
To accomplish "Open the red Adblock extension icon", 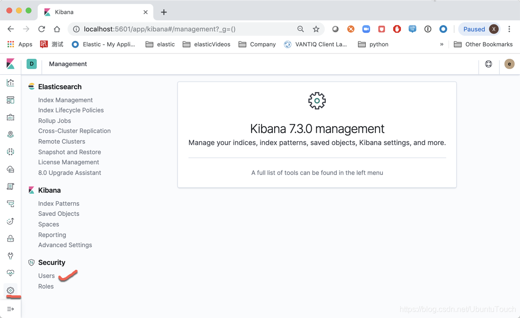I will coord(397,29).
